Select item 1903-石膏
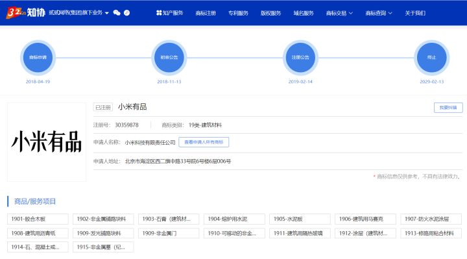467x259 pixels. (x=169, y=219)
